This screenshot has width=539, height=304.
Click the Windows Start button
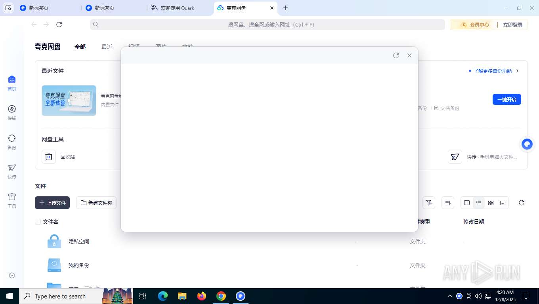pyautogui.click(x=10, y=296)
